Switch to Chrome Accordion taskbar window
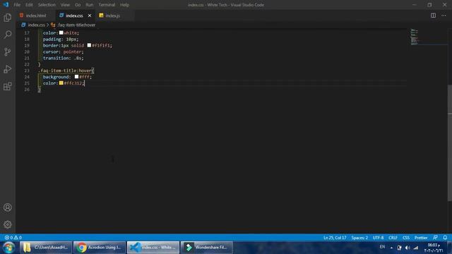 click(x=100, y=248)
